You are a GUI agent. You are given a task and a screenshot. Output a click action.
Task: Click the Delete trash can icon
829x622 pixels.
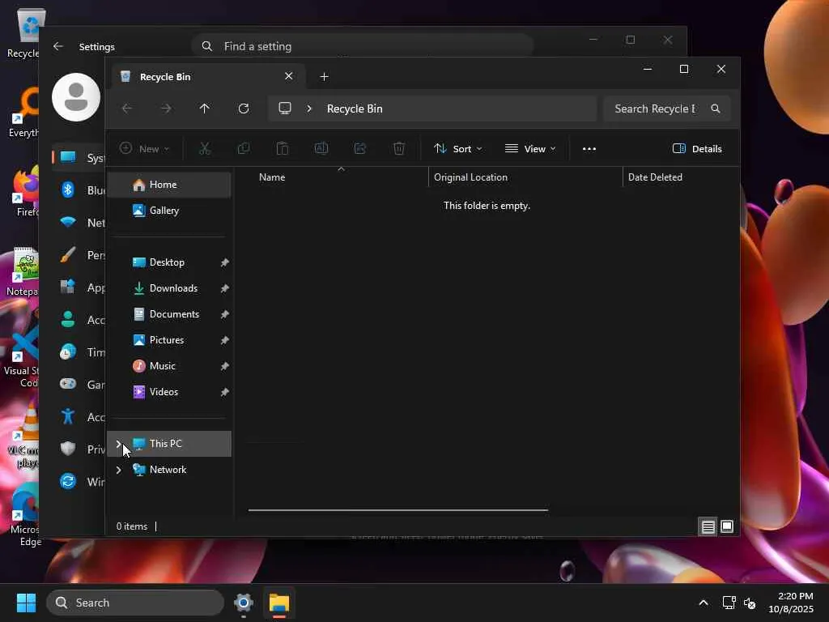[x=399, y=149]
